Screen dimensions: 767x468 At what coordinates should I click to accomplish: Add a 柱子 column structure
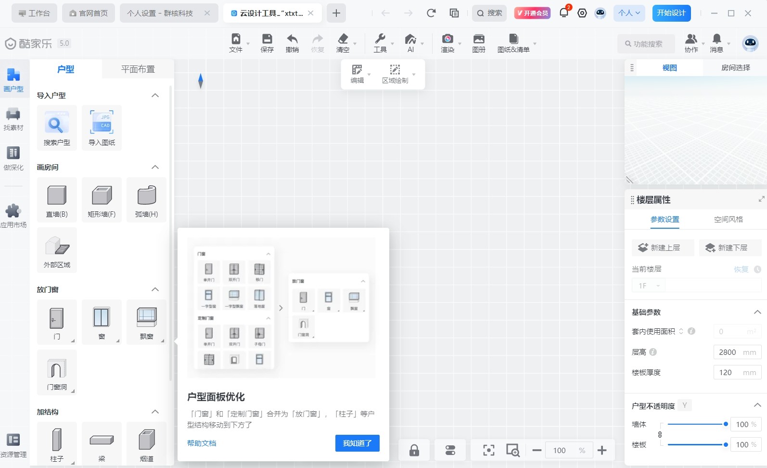[x=57, y=444]
